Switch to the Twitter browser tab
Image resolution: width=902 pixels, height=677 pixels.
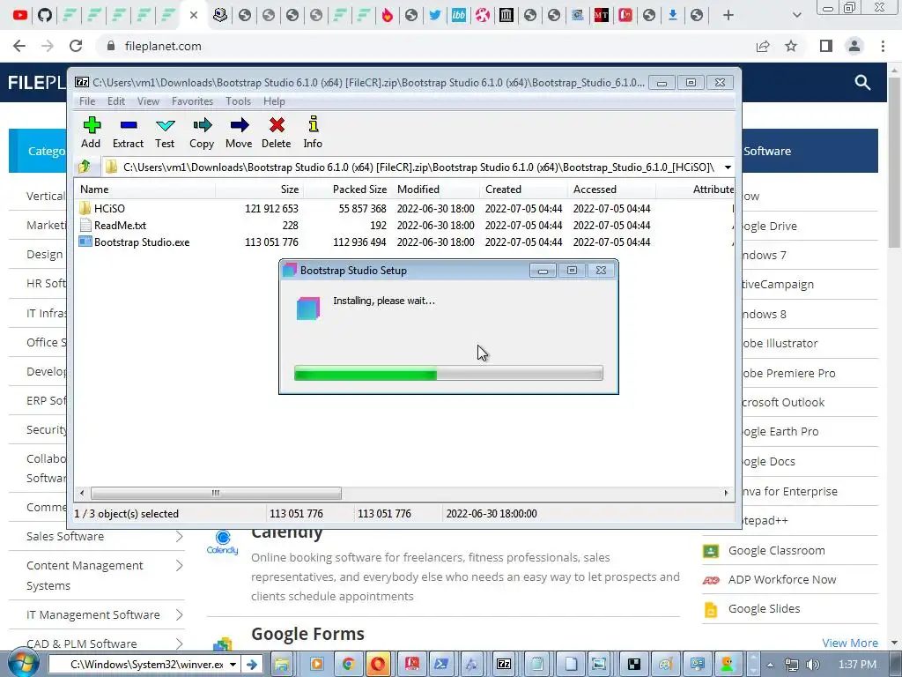click(x=435, y=15)
